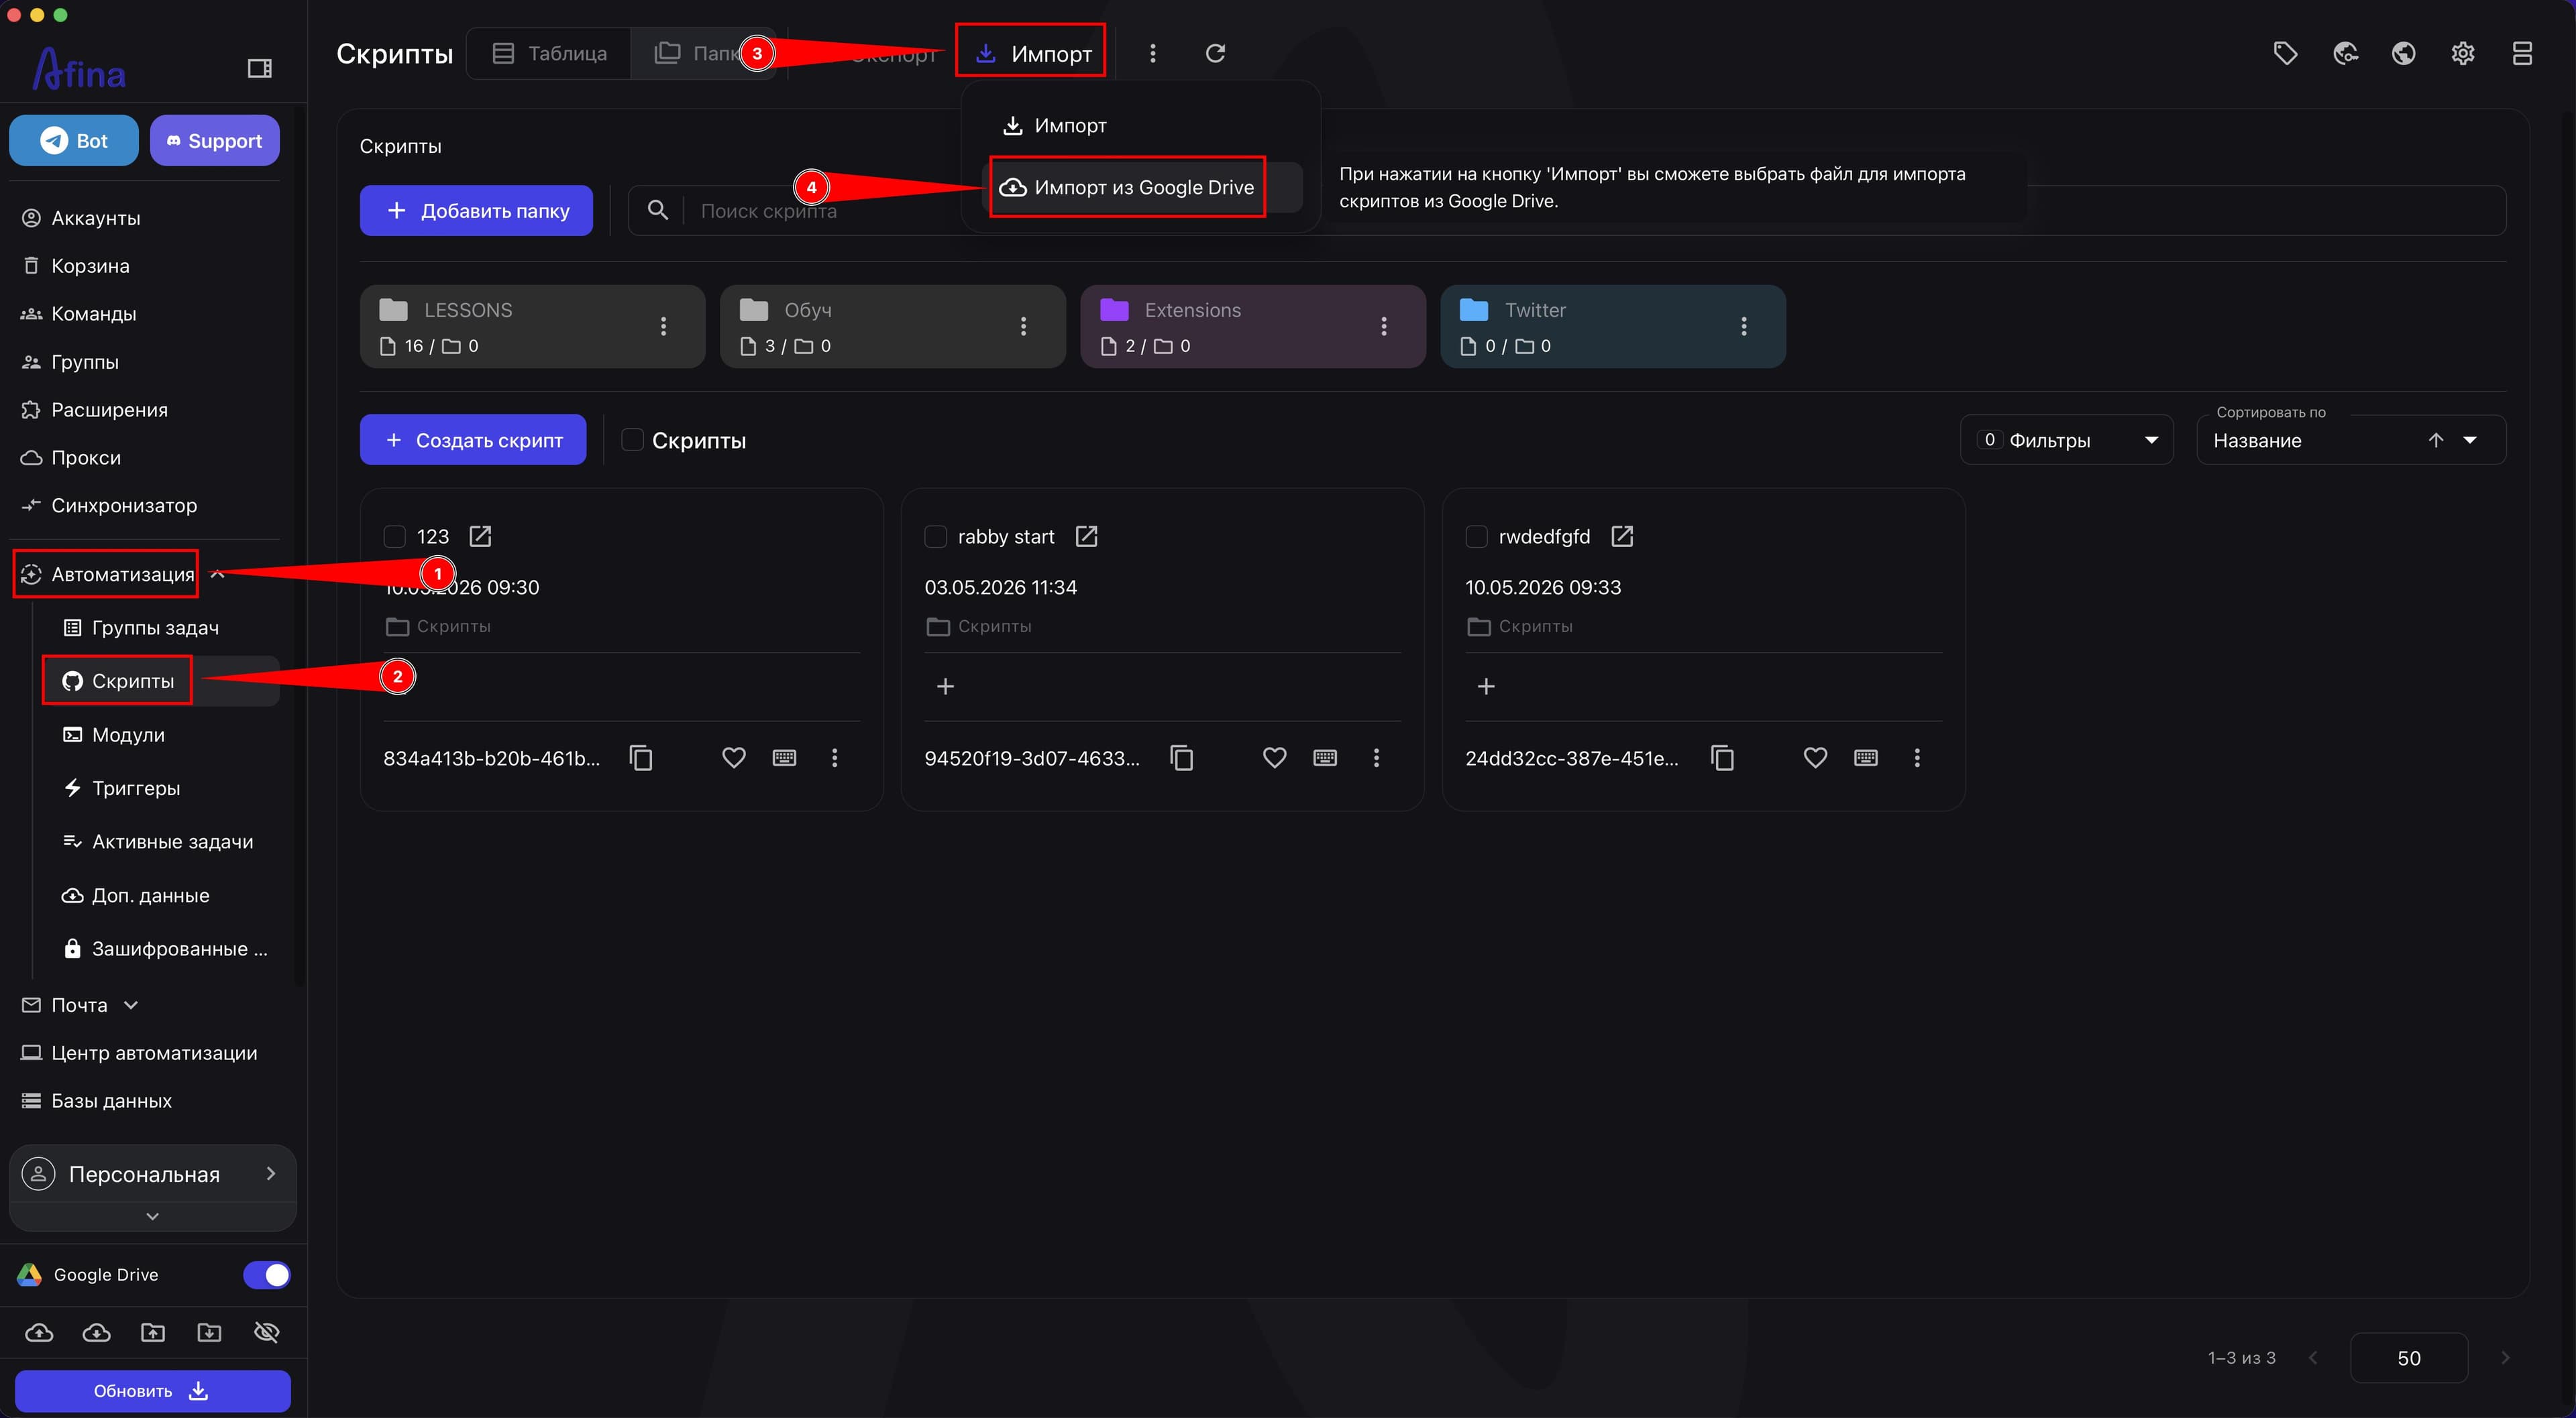Switch to Таблица view tab
The height and width of the screenshot is (1418, 2576).
click(x=549, y=53)
